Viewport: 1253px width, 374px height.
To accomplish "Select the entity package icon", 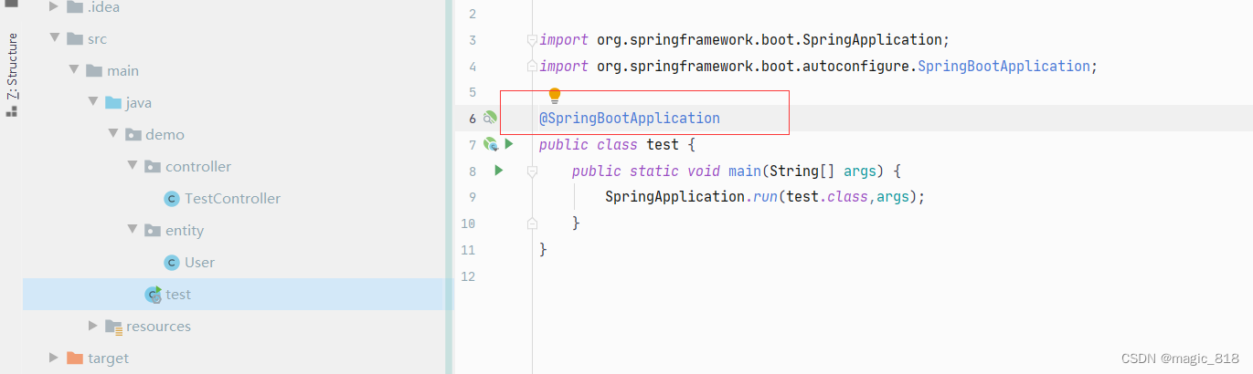I will (x=153, y=230).
